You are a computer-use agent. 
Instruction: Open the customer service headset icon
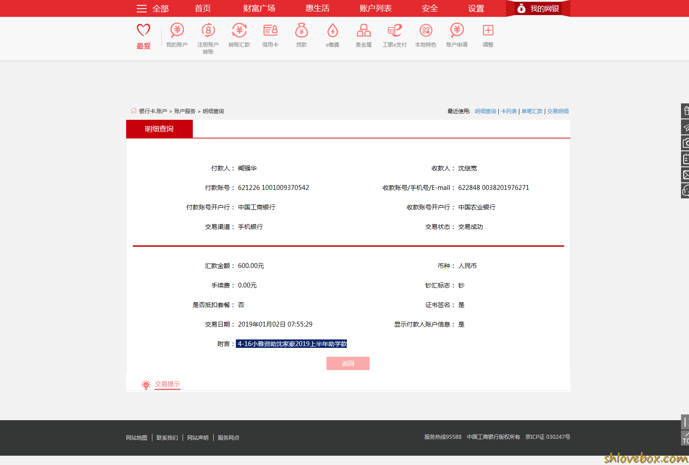pyautogui.click(x=685, y=191)
